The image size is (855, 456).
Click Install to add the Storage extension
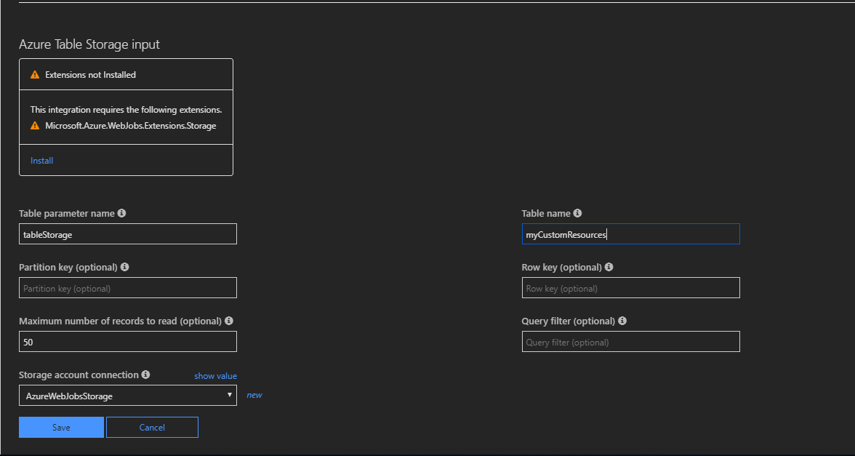(x=41, y=160)
